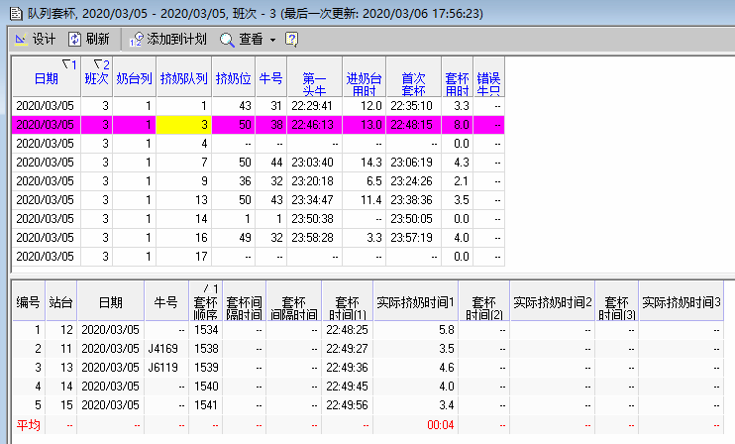
Task: Click the 挤奶队列 column header
Action: pos(183,78)
